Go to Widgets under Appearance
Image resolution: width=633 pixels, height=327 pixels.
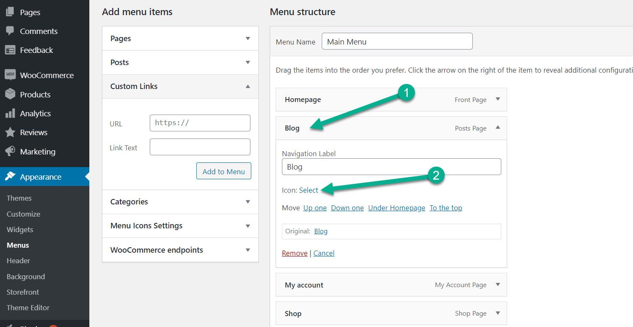coord(20,230)
